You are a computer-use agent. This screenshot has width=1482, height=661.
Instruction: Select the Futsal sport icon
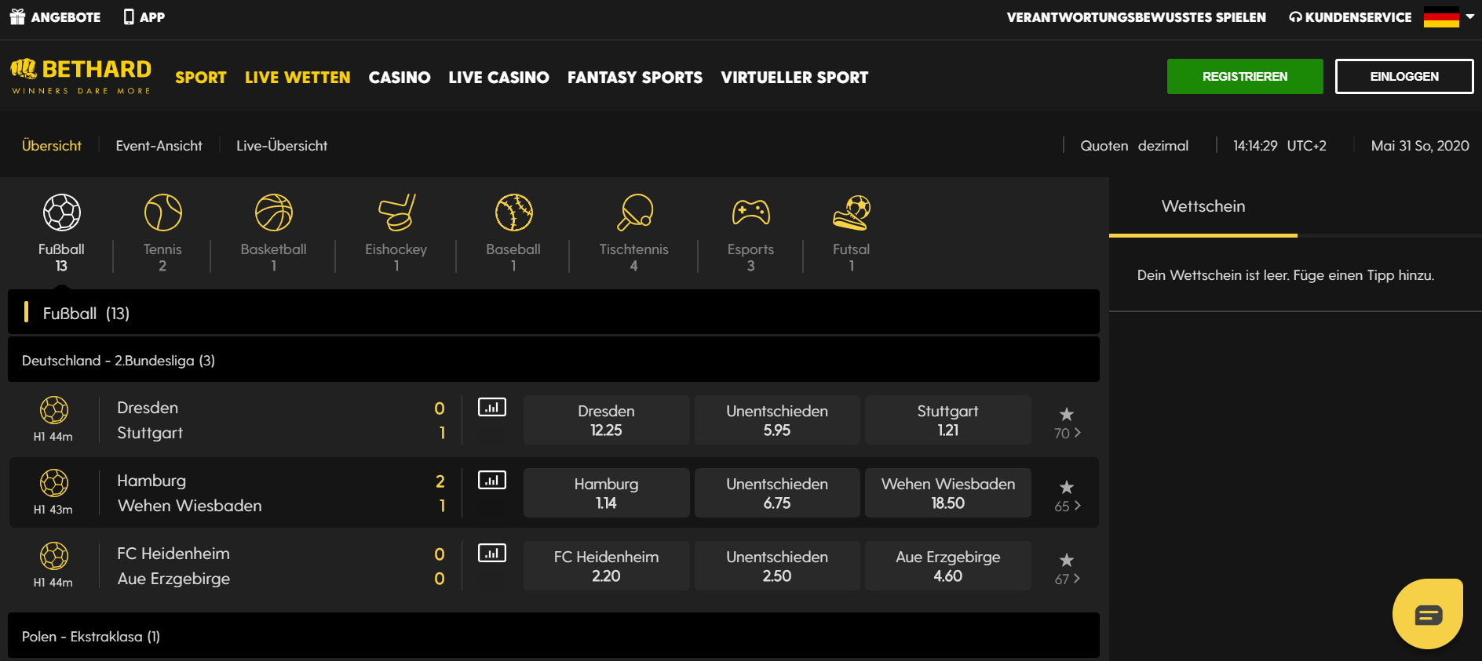click(852, 212)
